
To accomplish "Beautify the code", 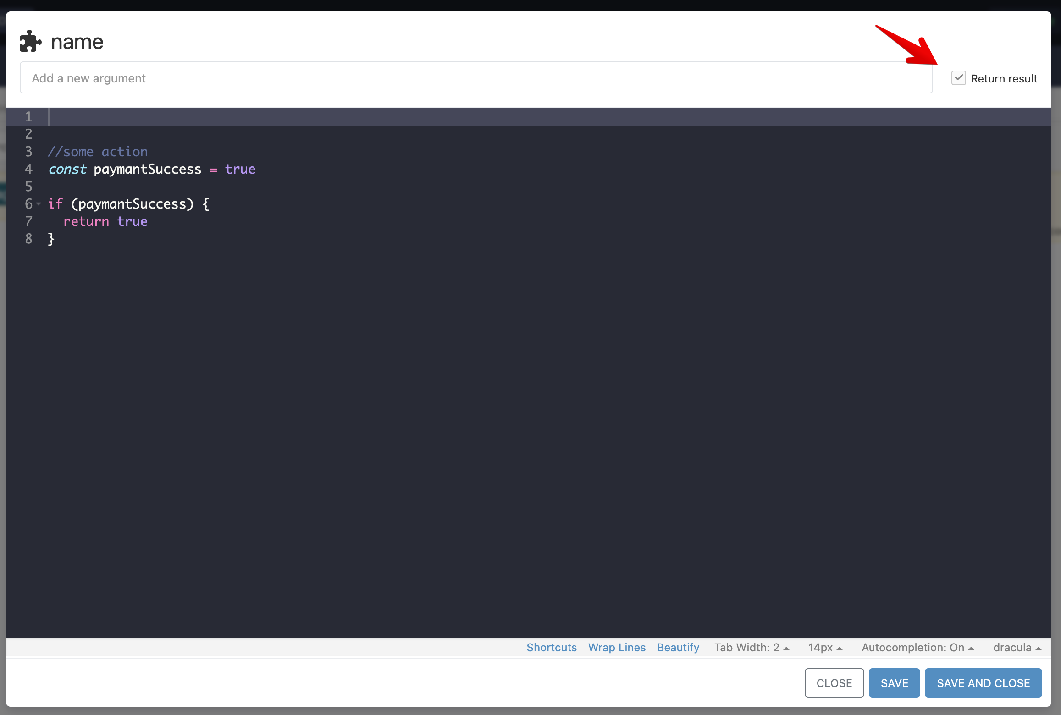I will (x=678, y=648).
